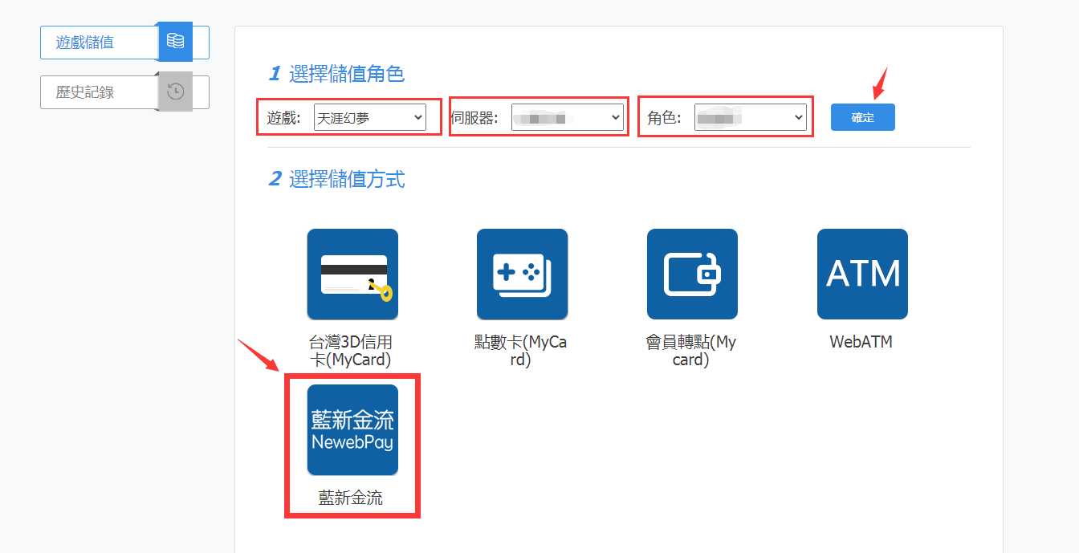The width and height of the screenshot is (1079, 553).
Task: Open the 角色 character dropdown
Action: point(750,118)
